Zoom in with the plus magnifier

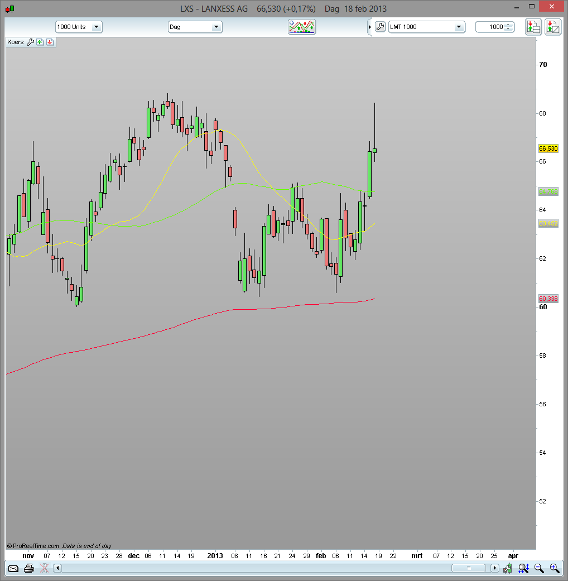pos(555,568)
